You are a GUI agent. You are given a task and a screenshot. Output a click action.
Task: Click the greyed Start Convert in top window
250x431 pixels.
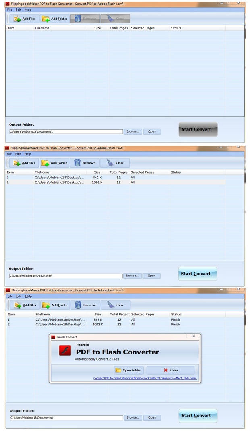pos(198,129)
